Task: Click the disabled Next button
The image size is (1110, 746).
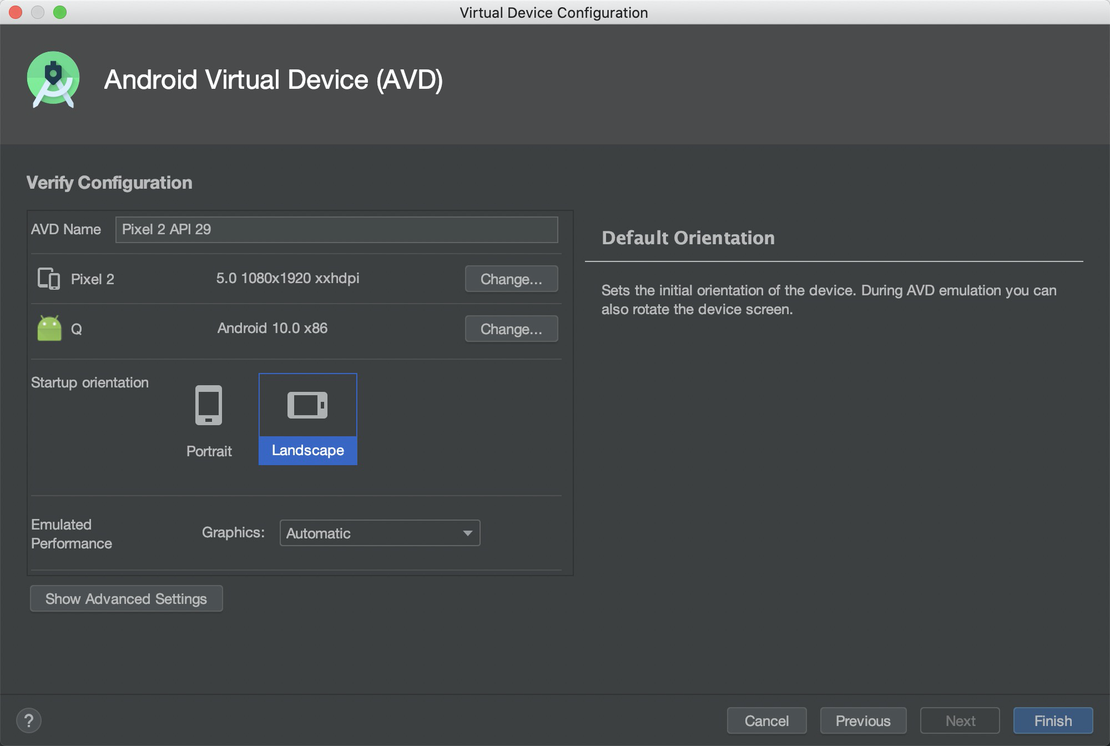Action: [x=960, y=720]
